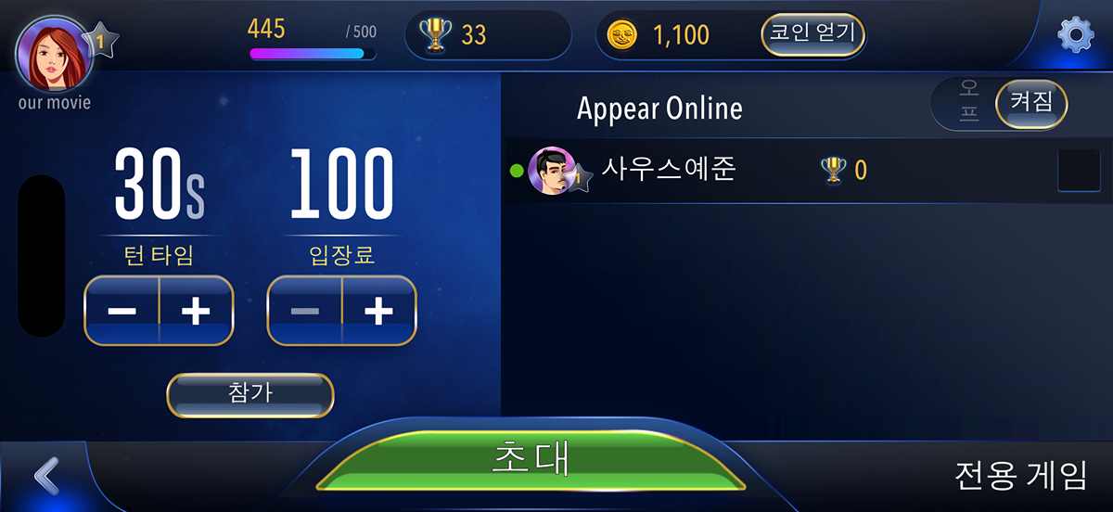Select the 사우스예준 friend row

807,171
